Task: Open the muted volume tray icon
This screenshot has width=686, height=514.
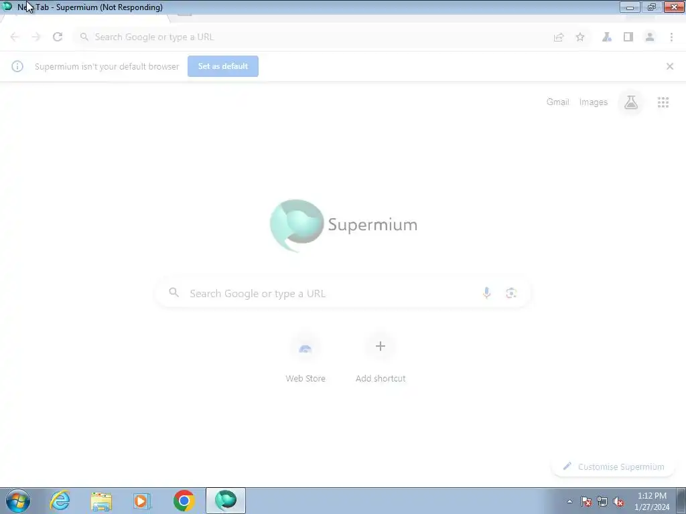Action: 618,501
